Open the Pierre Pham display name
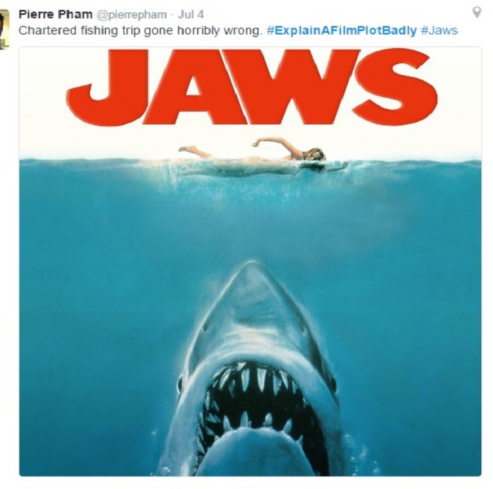This screenshot has width=493, height=489. 56,14
